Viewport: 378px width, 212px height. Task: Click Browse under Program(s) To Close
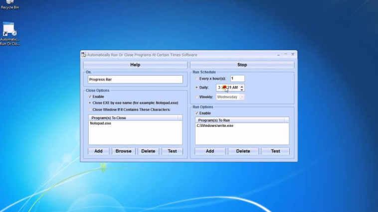(x=123, y=151)
